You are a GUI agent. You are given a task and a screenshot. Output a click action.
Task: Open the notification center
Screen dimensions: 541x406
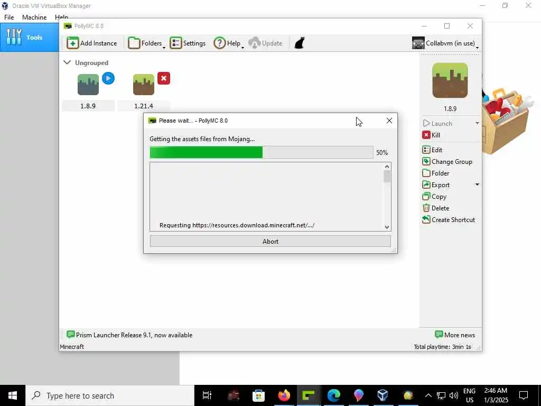pos(524,395)
